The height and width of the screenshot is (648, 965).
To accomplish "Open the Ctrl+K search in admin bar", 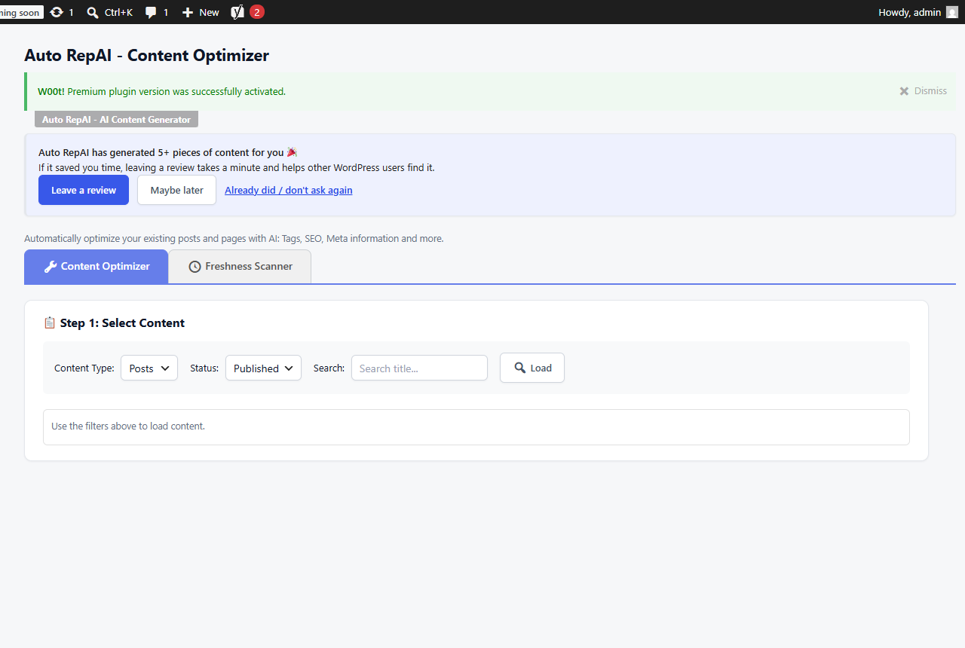I will (x=110, y=12).
